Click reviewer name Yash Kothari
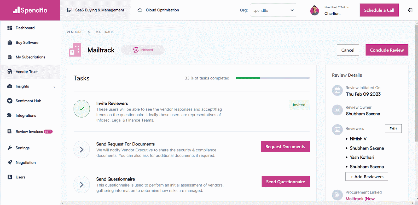The image size is (418, 205). [x=362, y=157]
